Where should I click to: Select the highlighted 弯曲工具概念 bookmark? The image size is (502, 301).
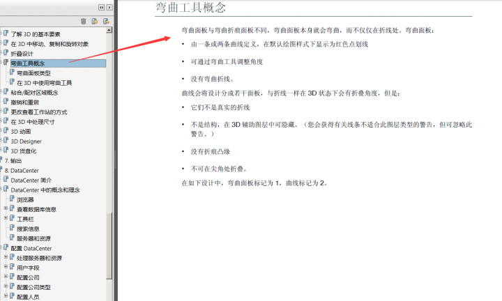pyautogui.click(x=59, y=63)
